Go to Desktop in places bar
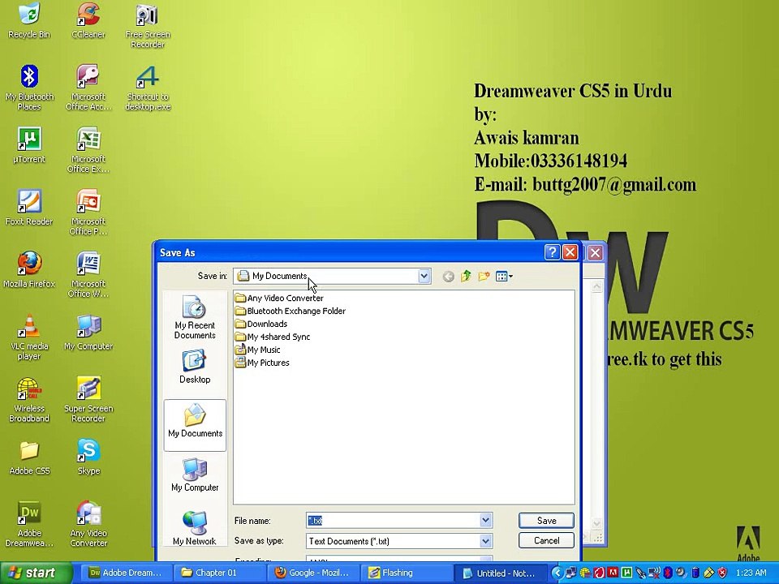This screenshot has width=779, height=584. (195, 367)
